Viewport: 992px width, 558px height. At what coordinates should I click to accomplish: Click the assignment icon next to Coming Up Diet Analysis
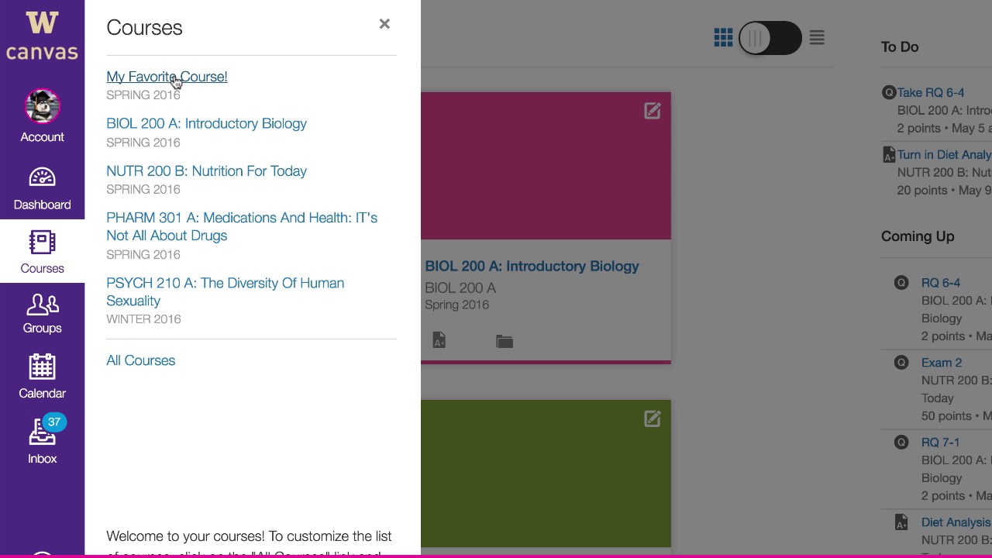901,522
